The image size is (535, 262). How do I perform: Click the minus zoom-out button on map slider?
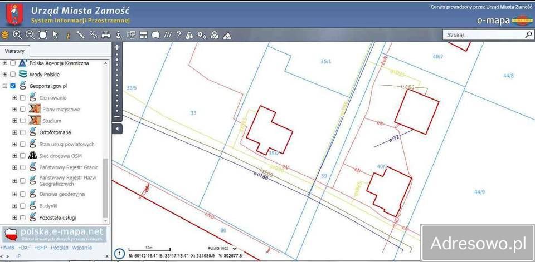(x=117, y=116)
